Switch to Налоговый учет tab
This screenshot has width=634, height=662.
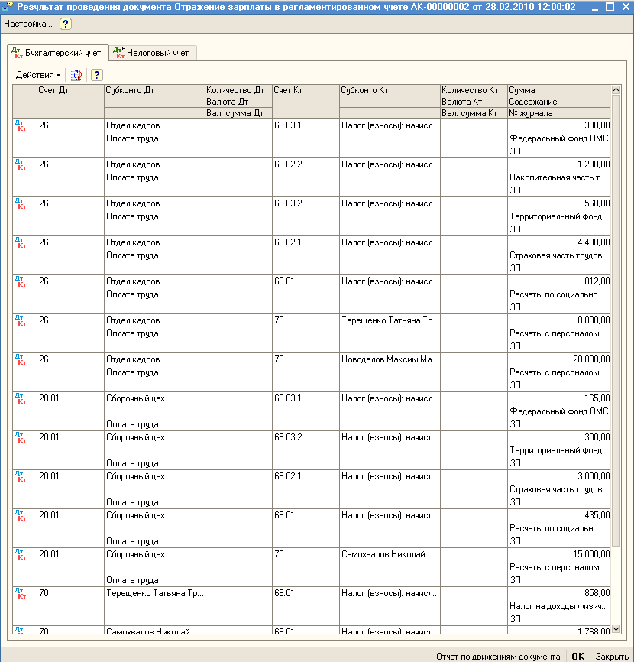[153, 53]
